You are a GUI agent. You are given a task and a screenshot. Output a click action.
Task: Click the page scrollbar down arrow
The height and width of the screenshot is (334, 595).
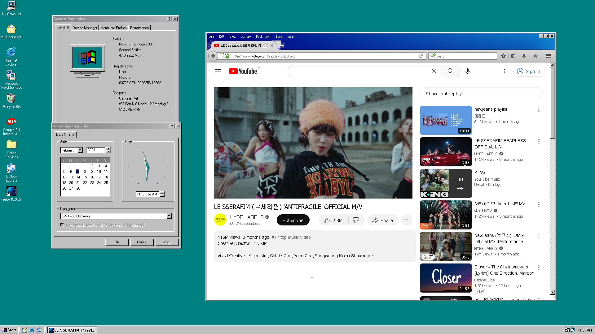coord(552,292)
